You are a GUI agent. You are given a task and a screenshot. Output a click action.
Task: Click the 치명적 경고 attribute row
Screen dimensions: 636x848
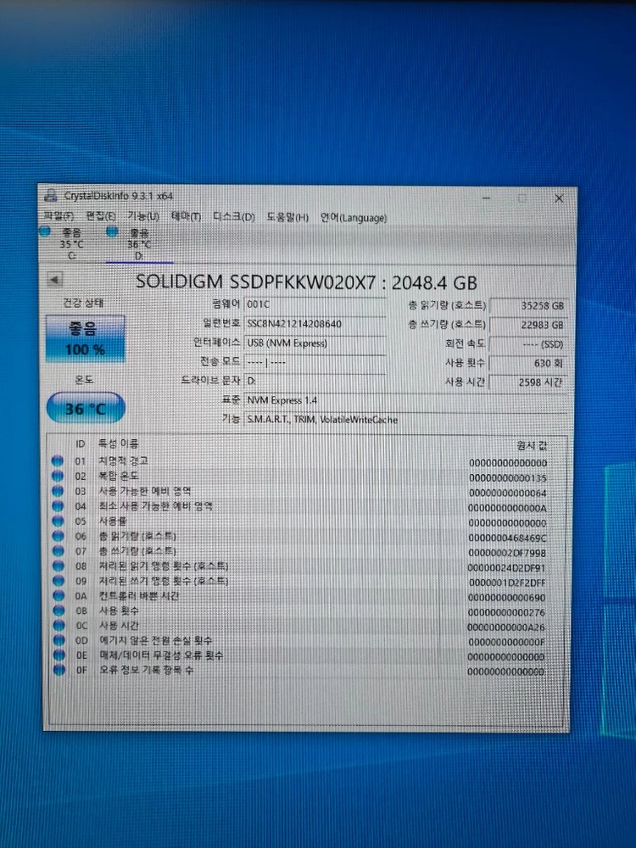306,462
